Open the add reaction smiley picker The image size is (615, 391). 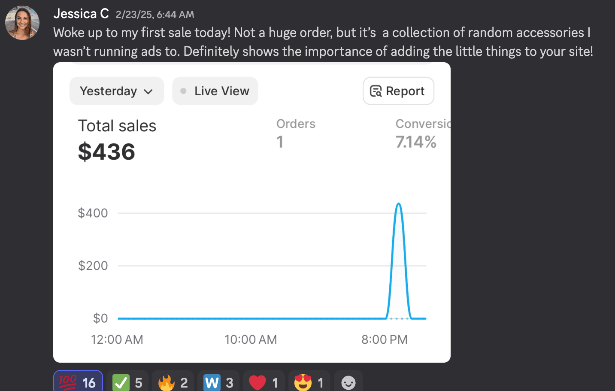pos(348,382)
